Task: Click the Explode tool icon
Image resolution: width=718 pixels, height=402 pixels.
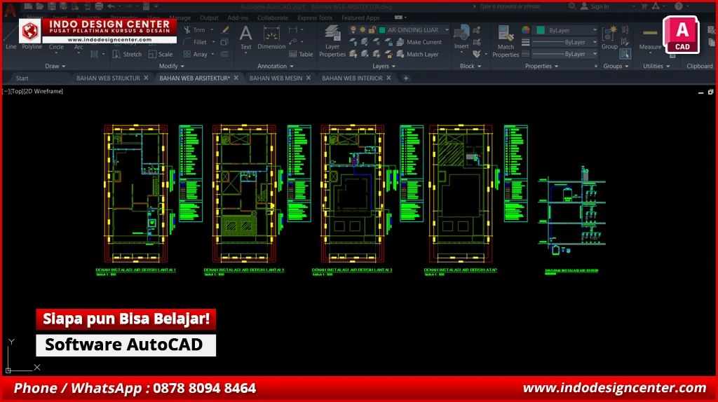Action: pyautogui.click(x=224, y=42)
